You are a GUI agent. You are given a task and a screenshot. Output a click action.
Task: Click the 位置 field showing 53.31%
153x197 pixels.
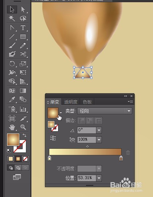(87, 178)
